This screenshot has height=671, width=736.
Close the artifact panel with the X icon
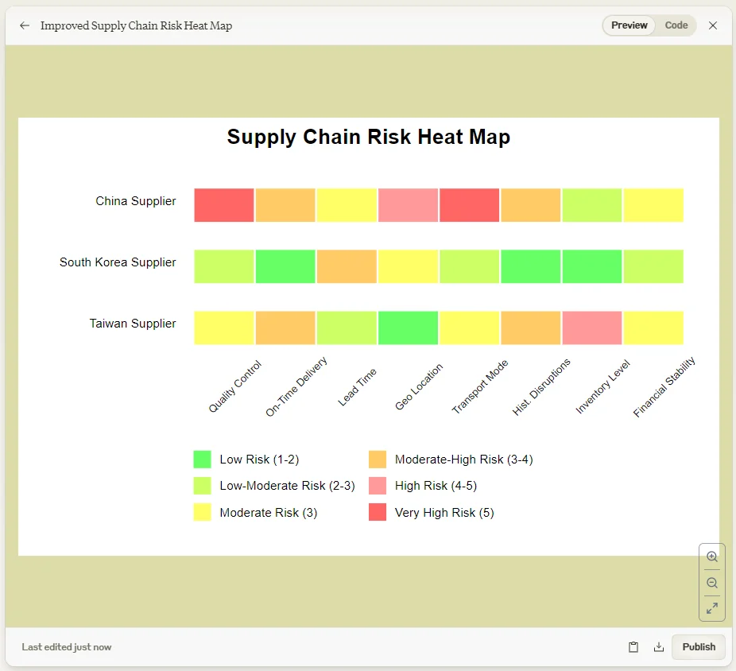712,25
